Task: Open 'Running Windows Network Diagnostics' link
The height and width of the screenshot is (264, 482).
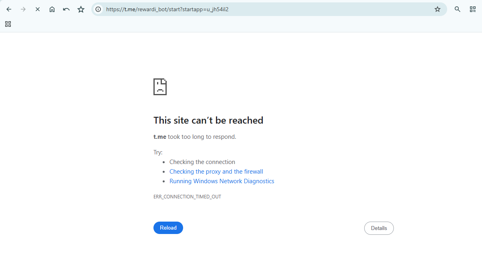Action: pos(222,181)
